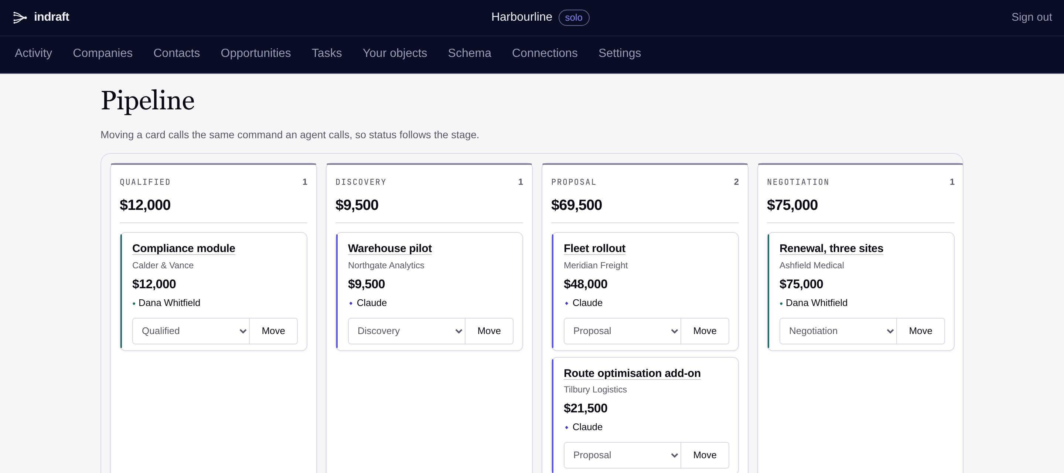Click the Ashfield Medical company name
The image size is (1064, 473).
pyautogui.click(x=811, y=265)
